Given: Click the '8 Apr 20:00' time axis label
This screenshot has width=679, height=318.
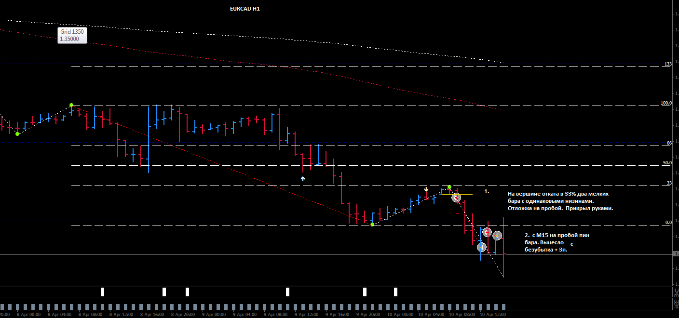Looking at the screenshot, I should point(183,314).
